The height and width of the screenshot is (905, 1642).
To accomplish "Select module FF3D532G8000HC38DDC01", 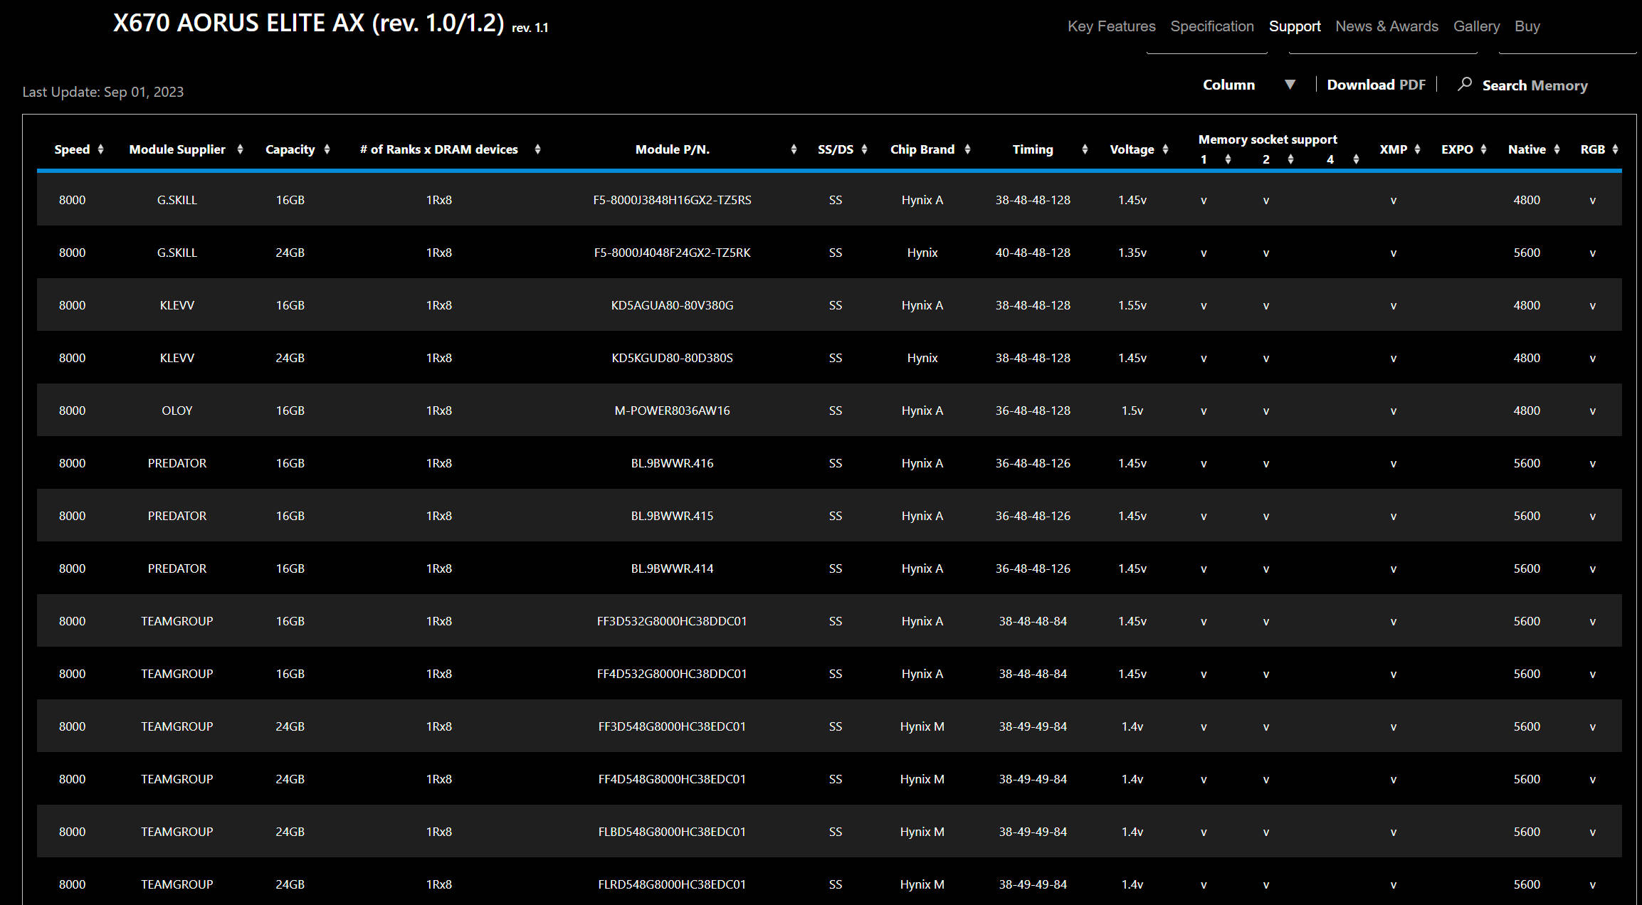I will 673,621.
